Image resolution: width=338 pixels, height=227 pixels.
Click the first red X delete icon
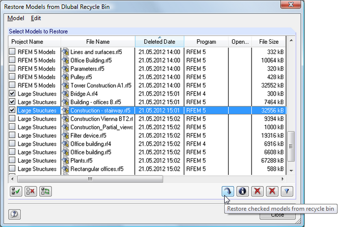[x=257, y=191]
